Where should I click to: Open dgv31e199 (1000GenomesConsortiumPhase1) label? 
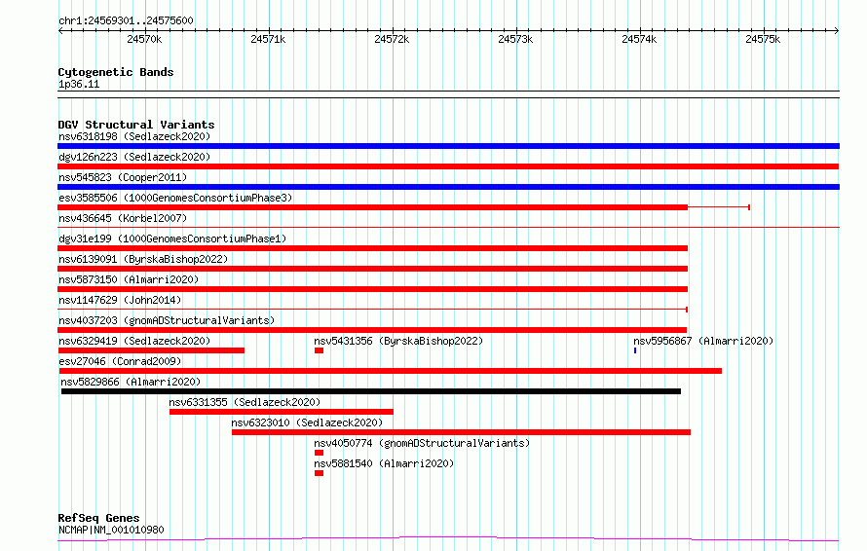tap(172, 239)
